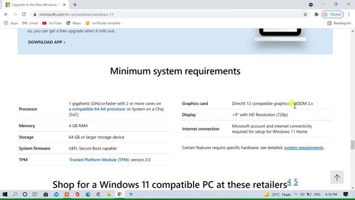The height and width of the screenshot is (200, 355).
Task: Open the Windows Start menu
Action: [5, 194]
